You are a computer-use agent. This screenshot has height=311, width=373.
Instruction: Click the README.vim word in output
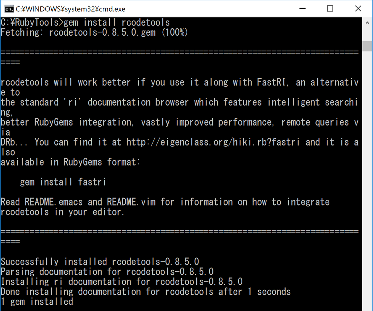tap(131, 202)
